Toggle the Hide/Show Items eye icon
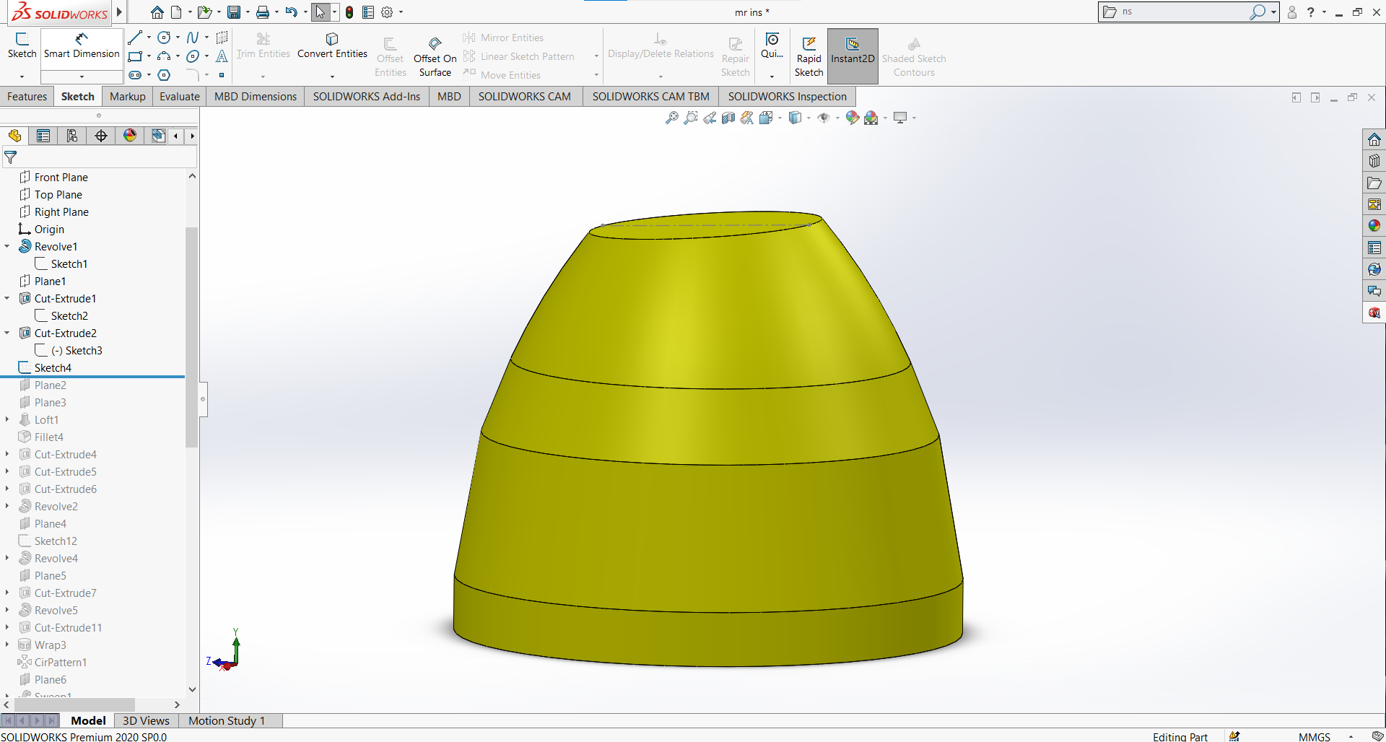The height and width of the screenshot is (742, 1386). [824, 118]
